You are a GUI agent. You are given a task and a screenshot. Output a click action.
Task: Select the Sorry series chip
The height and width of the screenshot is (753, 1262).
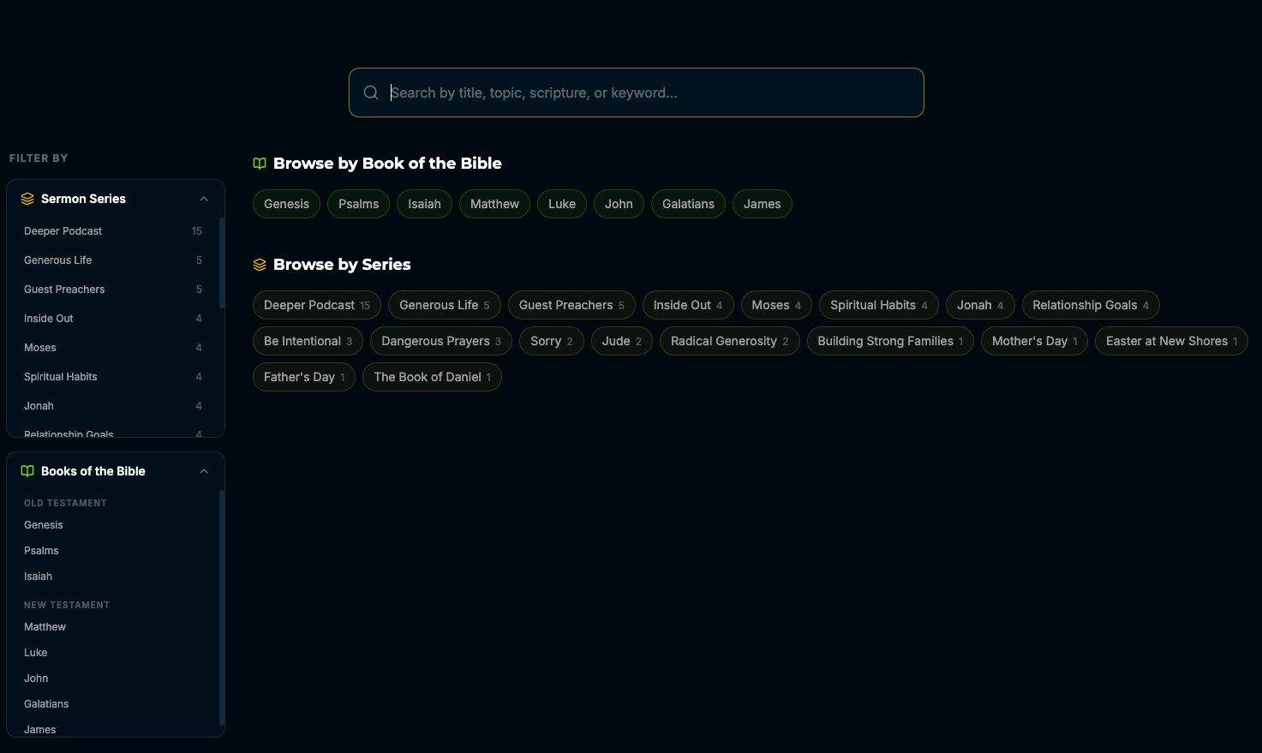[552, 341]
